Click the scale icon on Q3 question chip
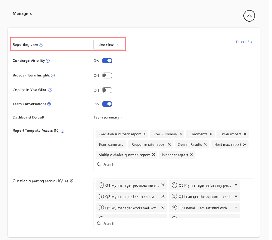 tap(101, 196)
